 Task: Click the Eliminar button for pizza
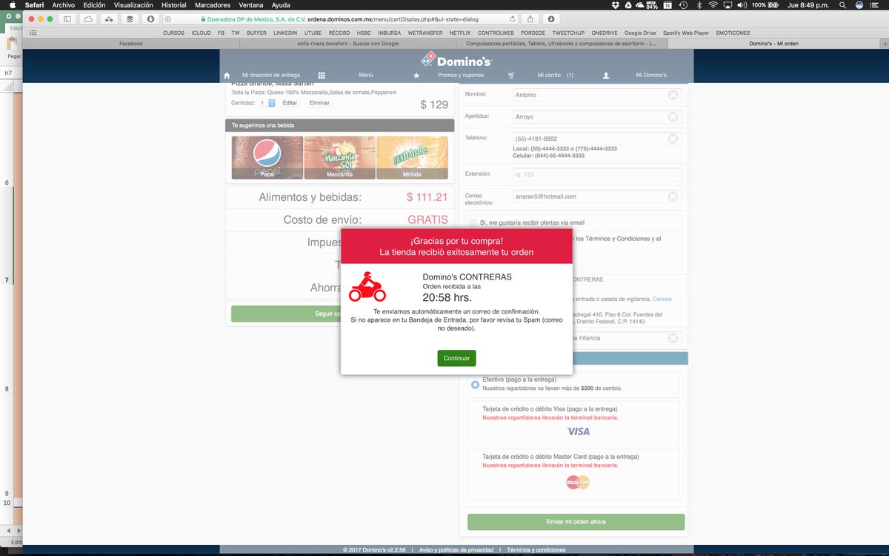pyautogui.click(x=319, y=103)
